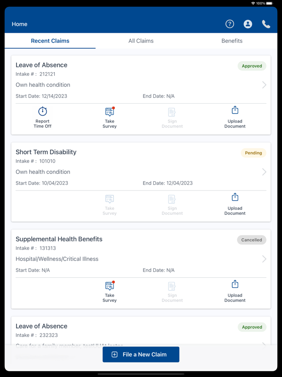Viewport: 282px width, 377px height.
Task: Select the Recent Claims tab
Action: tap(50, 41)
